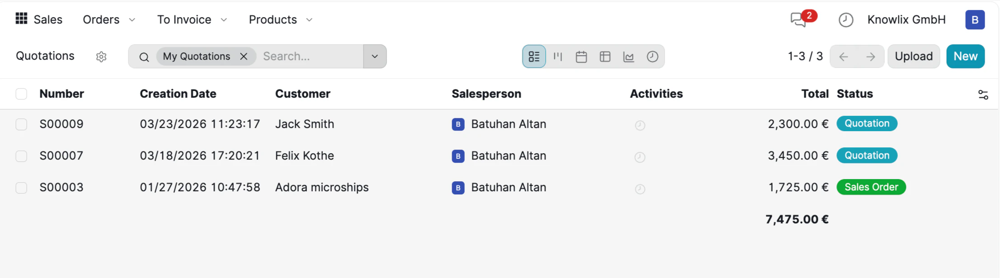
Task: Tick the checkbox for order S00007
Action: 21,156
